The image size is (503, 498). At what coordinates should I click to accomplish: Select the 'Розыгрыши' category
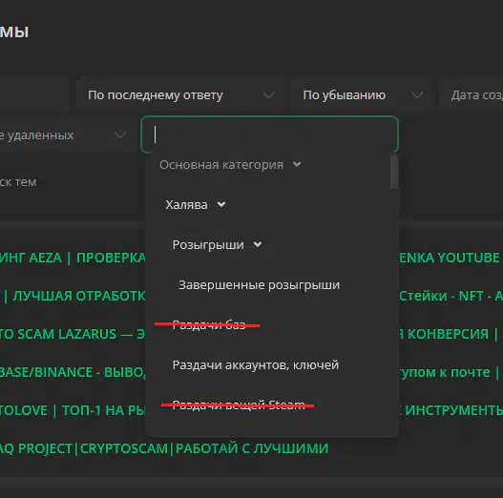point(208,245)
